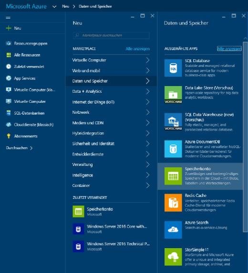This screenshot has height=273, width=248.
Task: Click Daten und Speicher breadcrumb
Action: [95, 6]
